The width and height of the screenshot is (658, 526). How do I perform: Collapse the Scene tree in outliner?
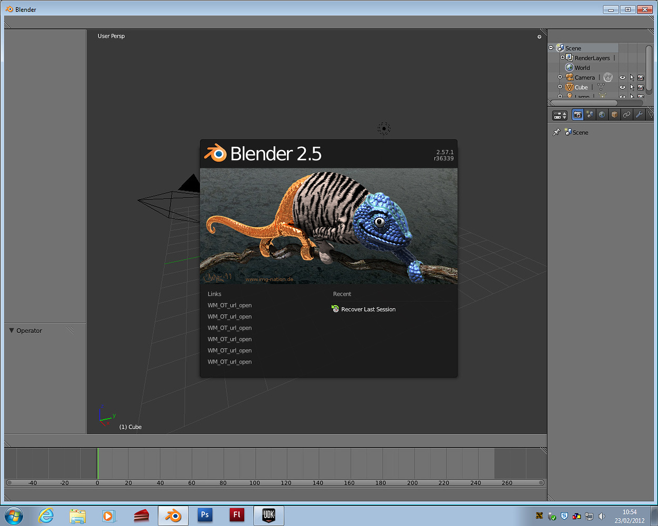(551, 48)
